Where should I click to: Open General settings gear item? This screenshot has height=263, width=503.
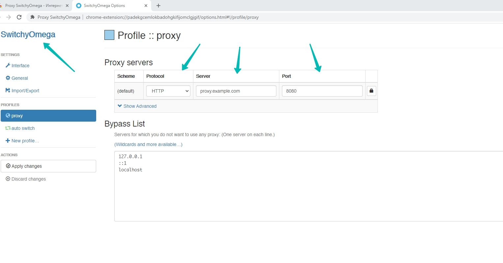pyautogui.click(x=17, y=78)
